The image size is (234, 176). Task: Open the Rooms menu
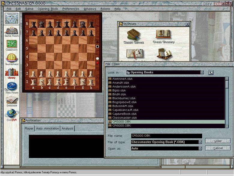pyautogui.click(x=105, y=9)
